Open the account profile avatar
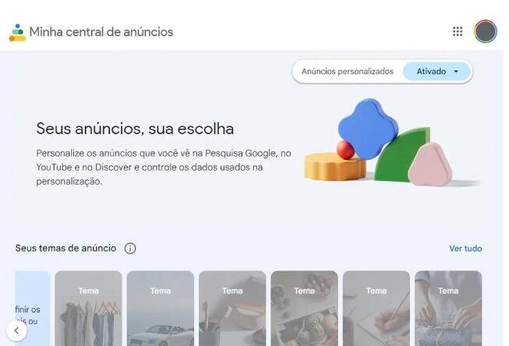 pos(486,31)
